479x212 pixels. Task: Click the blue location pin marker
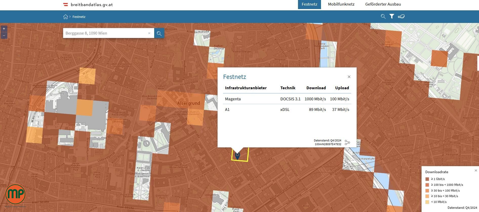237,156
